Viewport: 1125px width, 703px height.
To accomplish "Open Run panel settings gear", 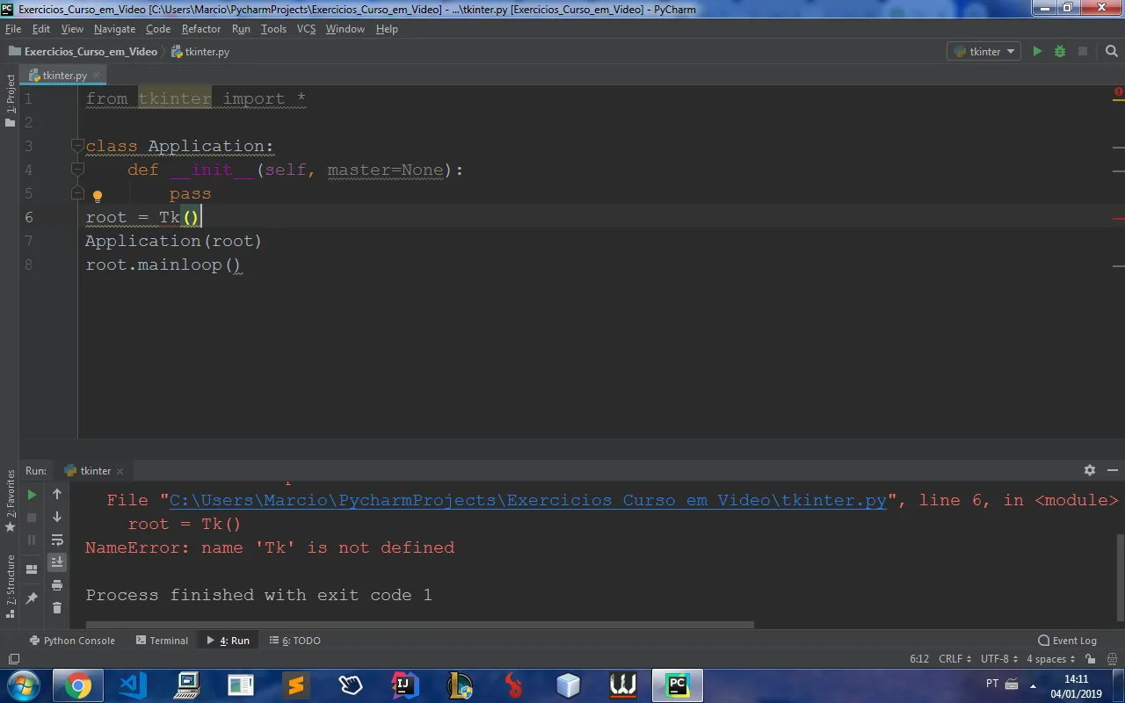I will 1090,471.
